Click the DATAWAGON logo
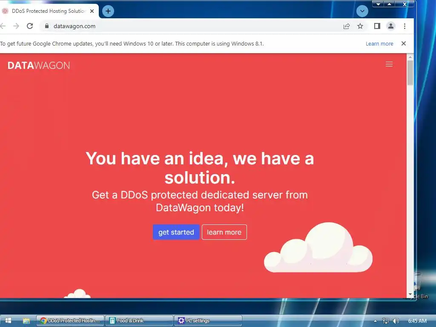Image resolution: width=436 pixels, height=327 pixels. coord(39,65)
